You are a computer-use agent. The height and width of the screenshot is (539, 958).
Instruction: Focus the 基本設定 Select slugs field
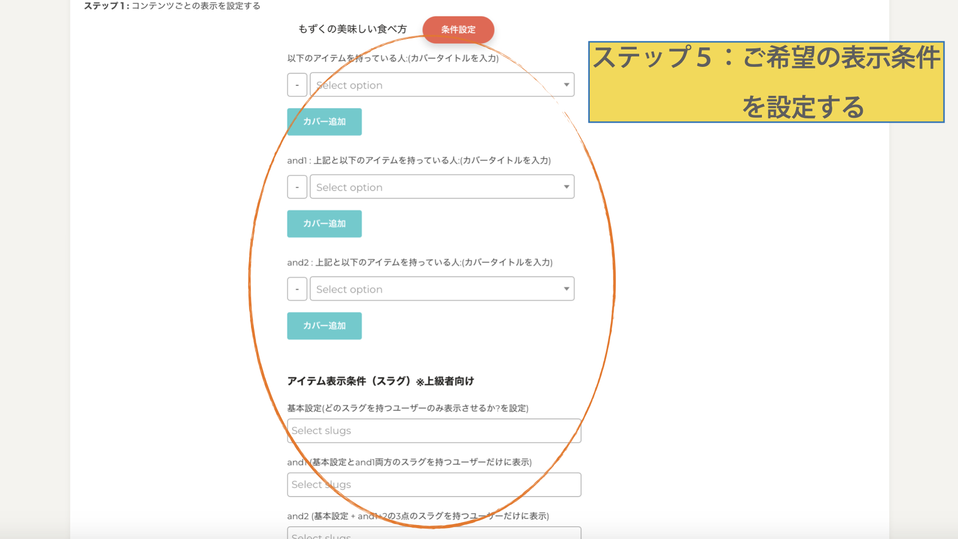point(434,431)
